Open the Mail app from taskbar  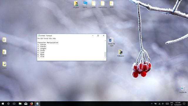point(26,104)
